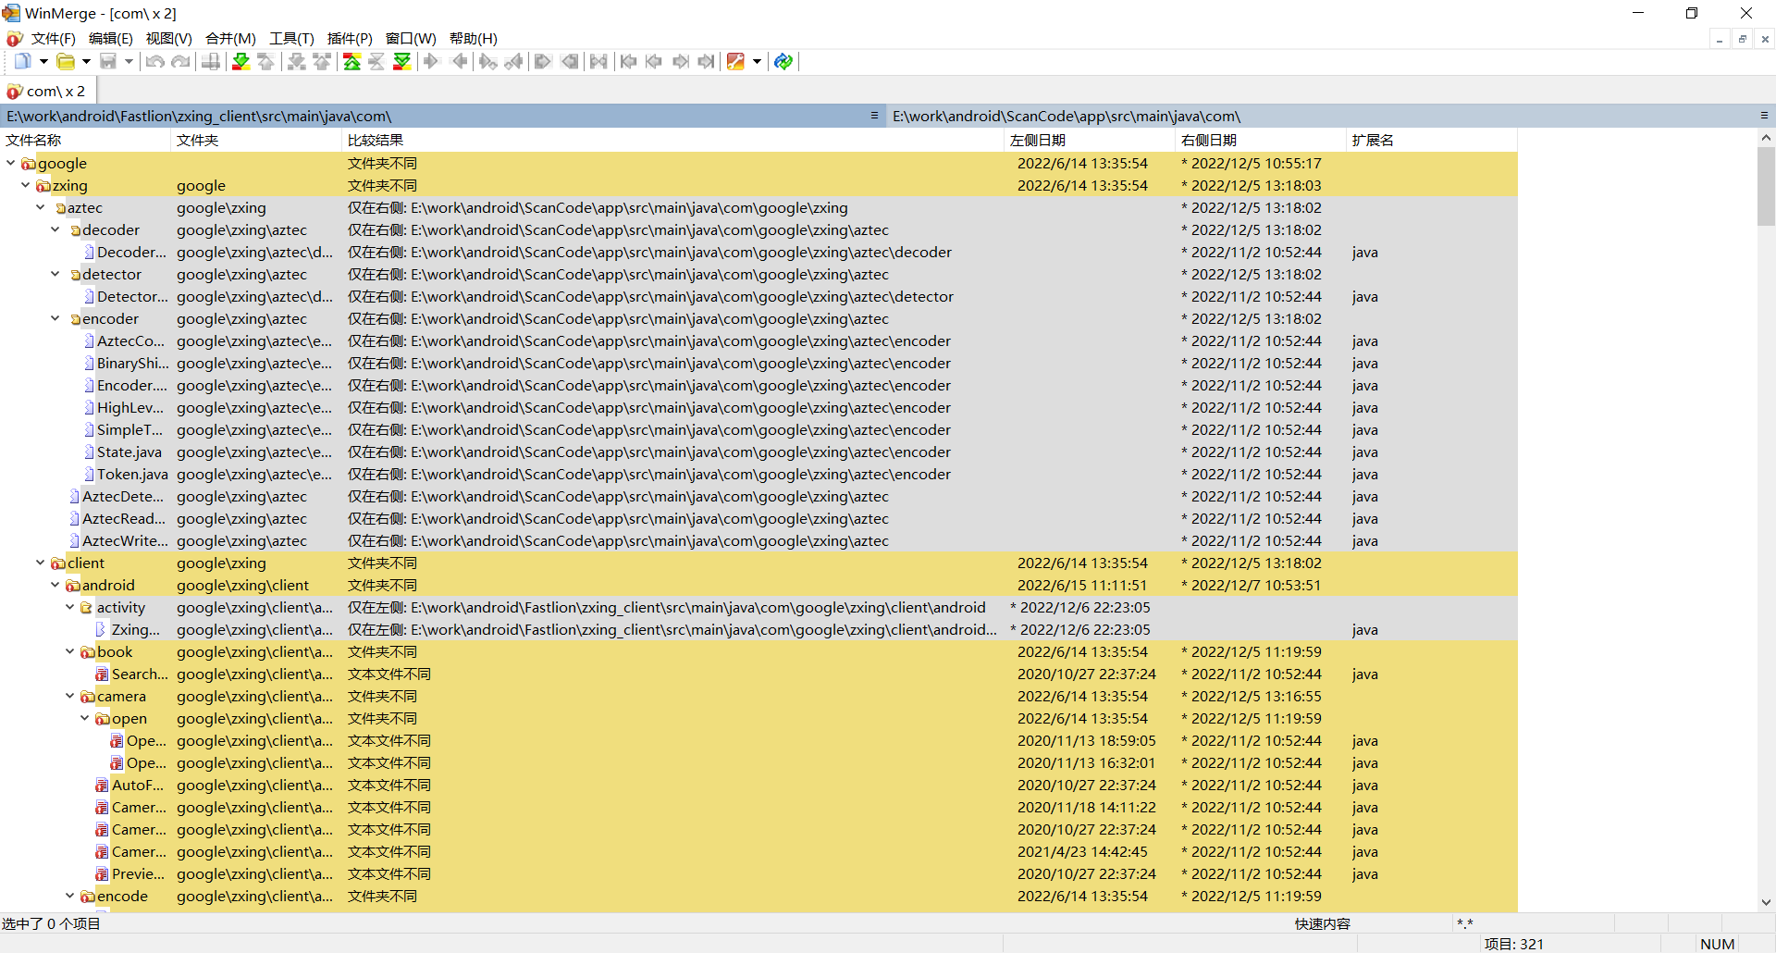
Task: Go to first difference icon
Action: 351,61
